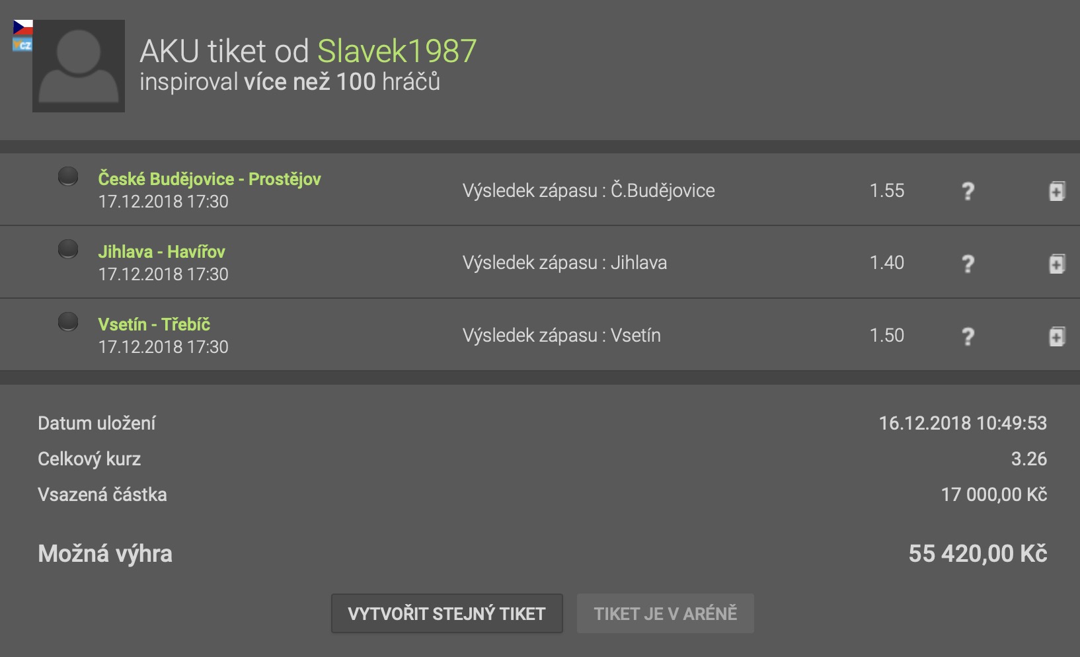The image size is (1080, 657).
Task: Click question mark beside 1.40 odds
Action: pos(968,264)
